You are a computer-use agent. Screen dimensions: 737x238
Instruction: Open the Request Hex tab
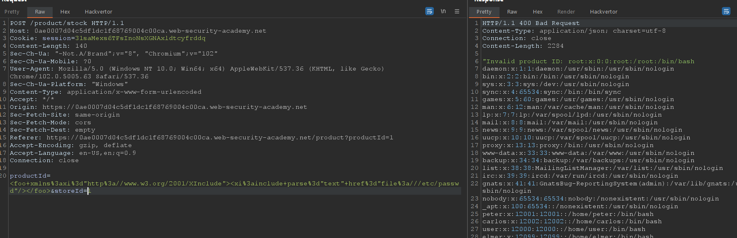(65, 12)
